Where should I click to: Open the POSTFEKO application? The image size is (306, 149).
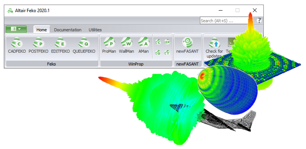38,45
